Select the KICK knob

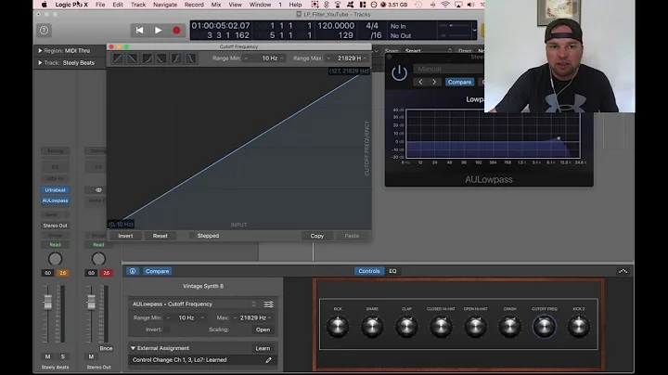338,327
